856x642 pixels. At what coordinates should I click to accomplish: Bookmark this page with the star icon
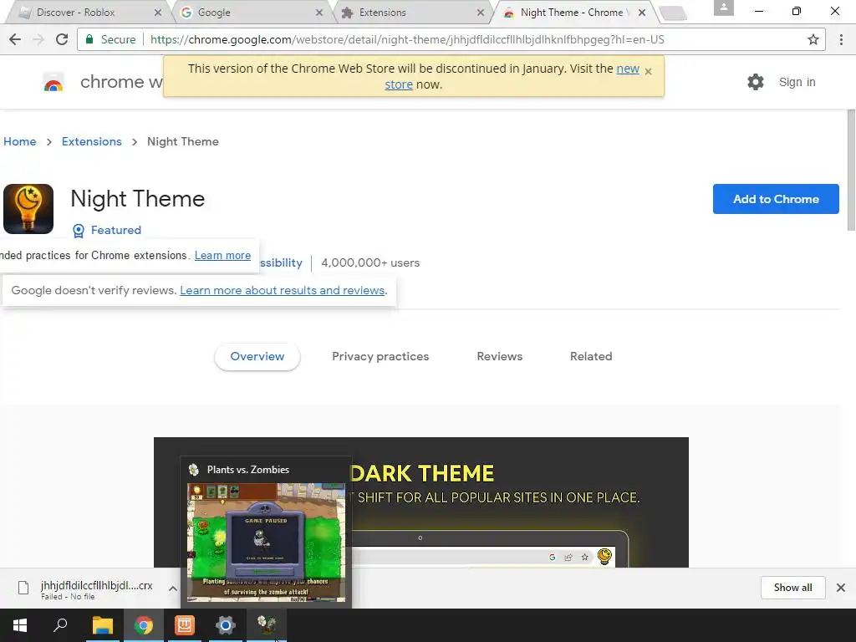point(813,39)
